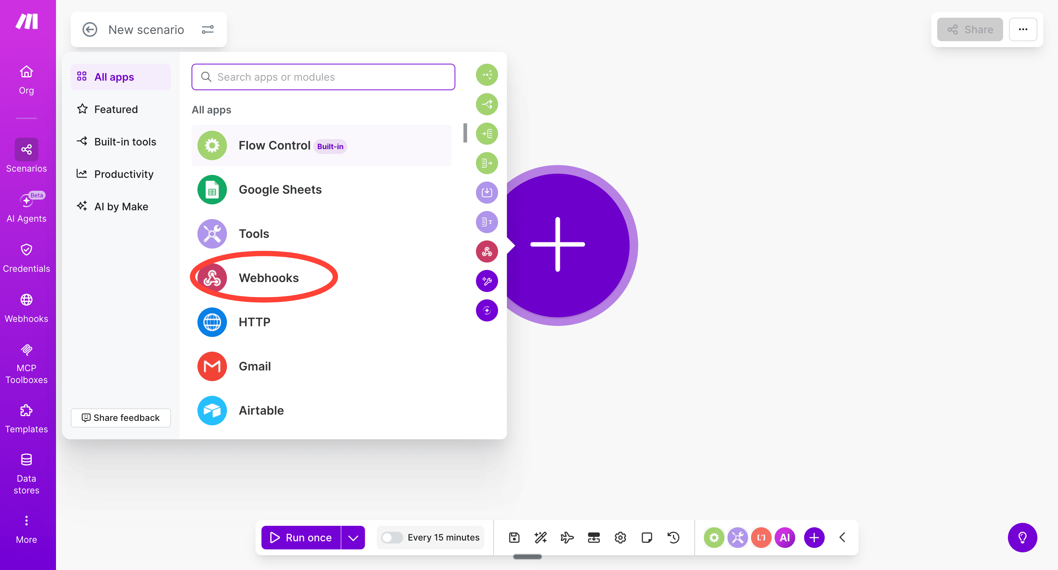Open scenario settings gear in toolbar
The width and height of the screenshot is (1058, 570).
tap(620, 538)
